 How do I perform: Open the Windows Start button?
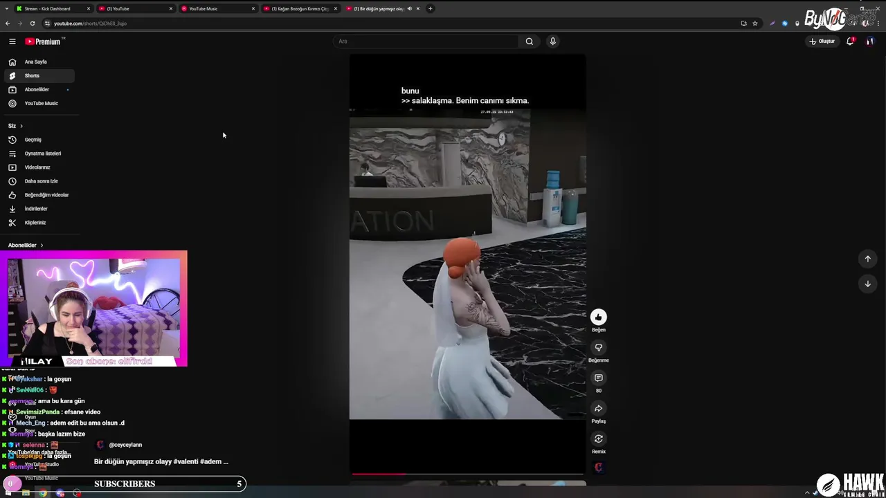[8, 492]
